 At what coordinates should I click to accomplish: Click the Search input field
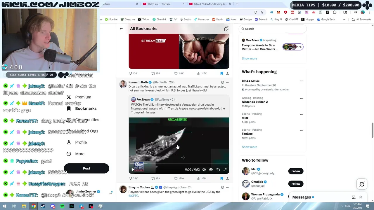(273, 29)
